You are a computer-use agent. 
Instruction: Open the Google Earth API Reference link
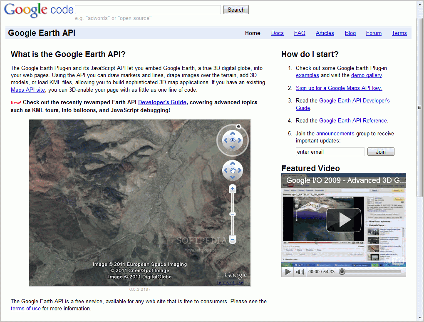353,120
